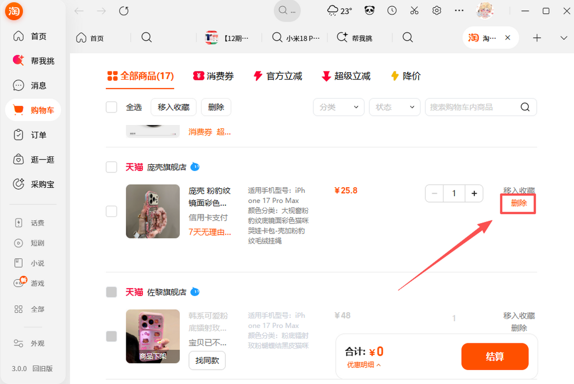Screen dimensions: 574x384
Task: Open settings with the gear icon
Action: coord(437,11)
